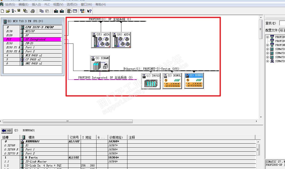Expand the third SIMATIC catalog node
This screenshot has height=169, width=285.
click(x=268, y=57)
